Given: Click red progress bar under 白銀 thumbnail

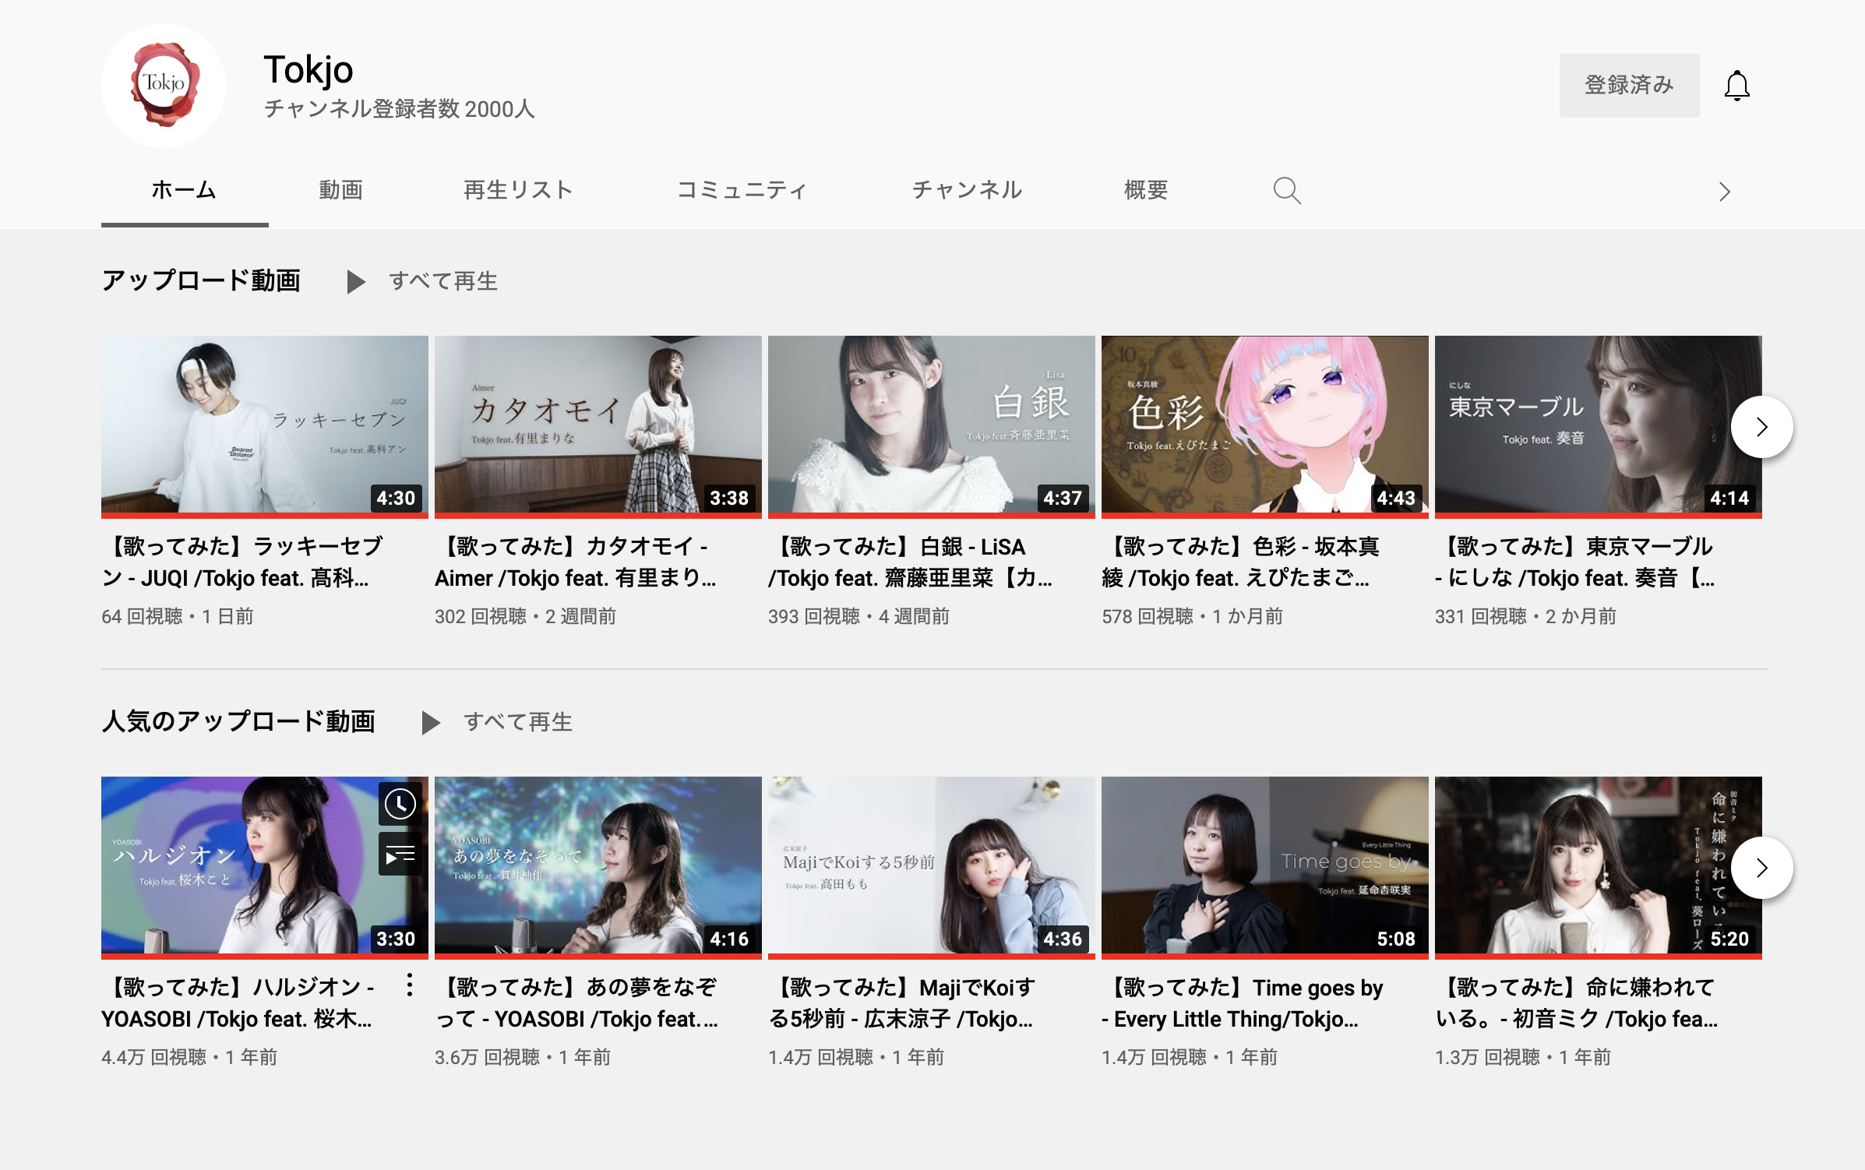Looking at the screenshot, I should tap(931, 515).
